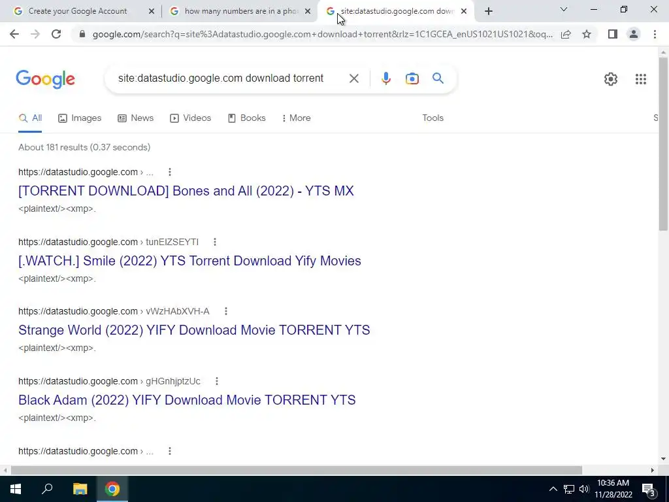Open options for Black Adam result

[217, 381]
